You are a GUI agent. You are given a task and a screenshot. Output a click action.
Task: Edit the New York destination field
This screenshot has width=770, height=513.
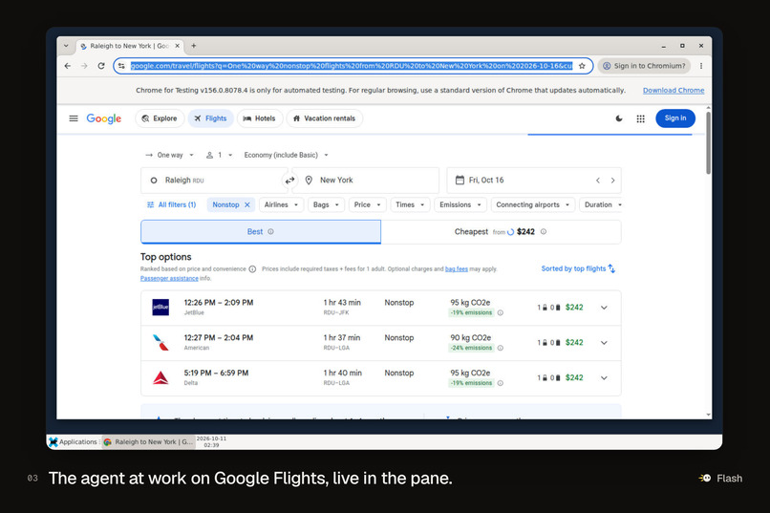tap(368, 181)
